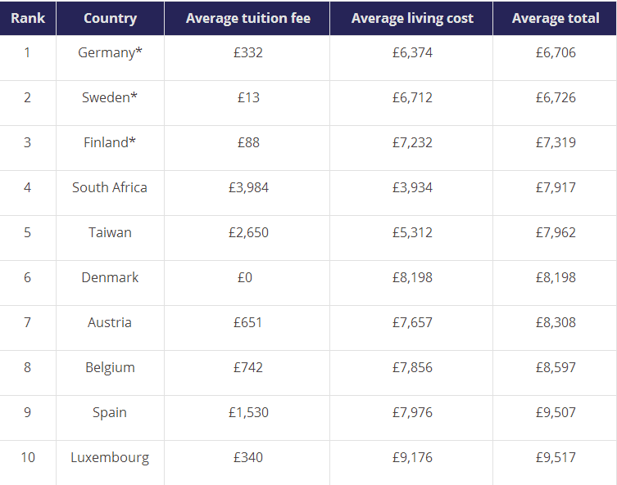Select the Sweden* country cell
Screen dimensions: 617x485
tap(110, 97)
